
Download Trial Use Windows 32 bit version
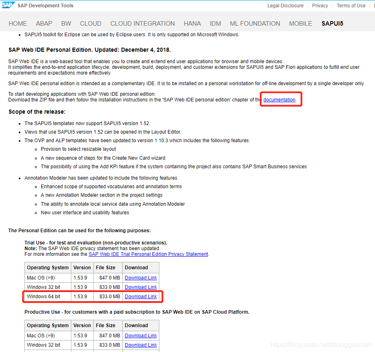pos(141,287)
